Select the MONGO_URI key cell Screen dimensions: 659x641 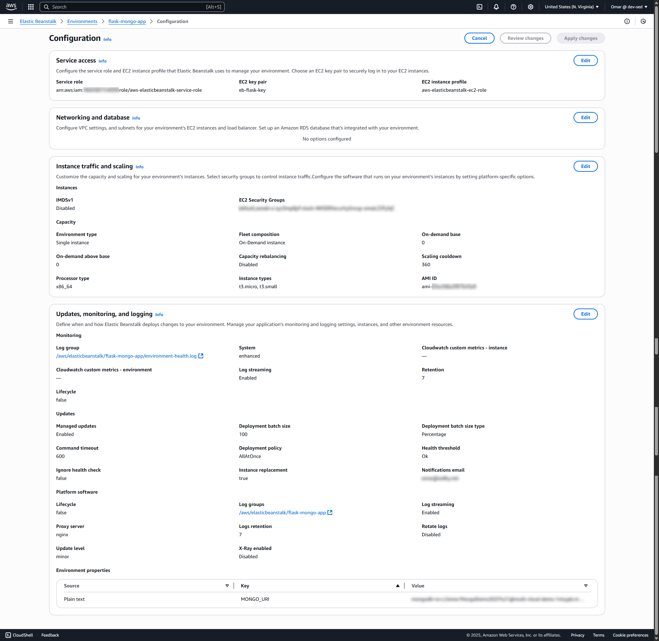click(x=255, y=599)
